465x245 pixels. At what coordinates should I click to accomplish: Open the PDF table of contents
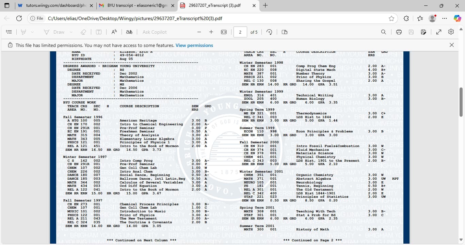click(9, 32)
